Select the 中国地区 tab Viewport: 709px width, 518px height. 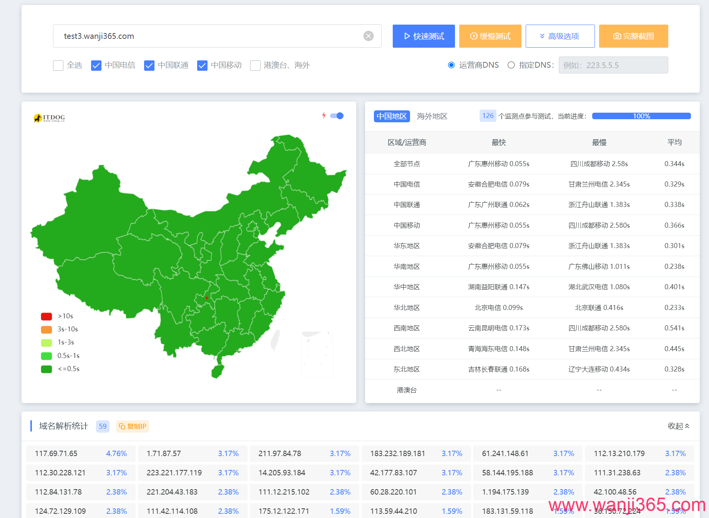coord(392,116)
